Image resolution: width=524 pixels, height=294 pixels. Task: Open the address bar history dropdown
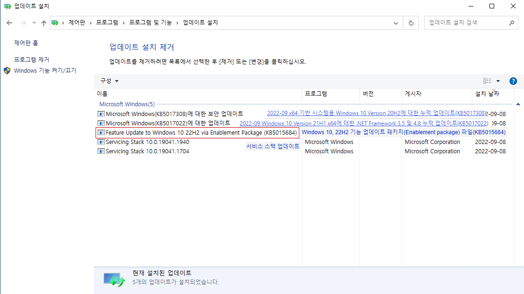click(396, 23)
